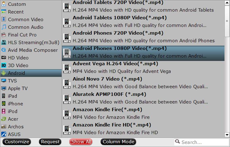This screenshot has height=147, width=230.
Task: Select the Android category icon
Action: tap(4, 73)
